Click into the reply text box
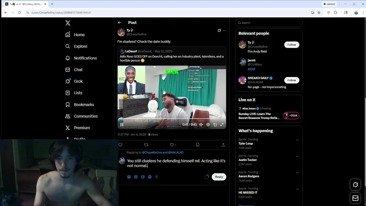 point(176,163)
